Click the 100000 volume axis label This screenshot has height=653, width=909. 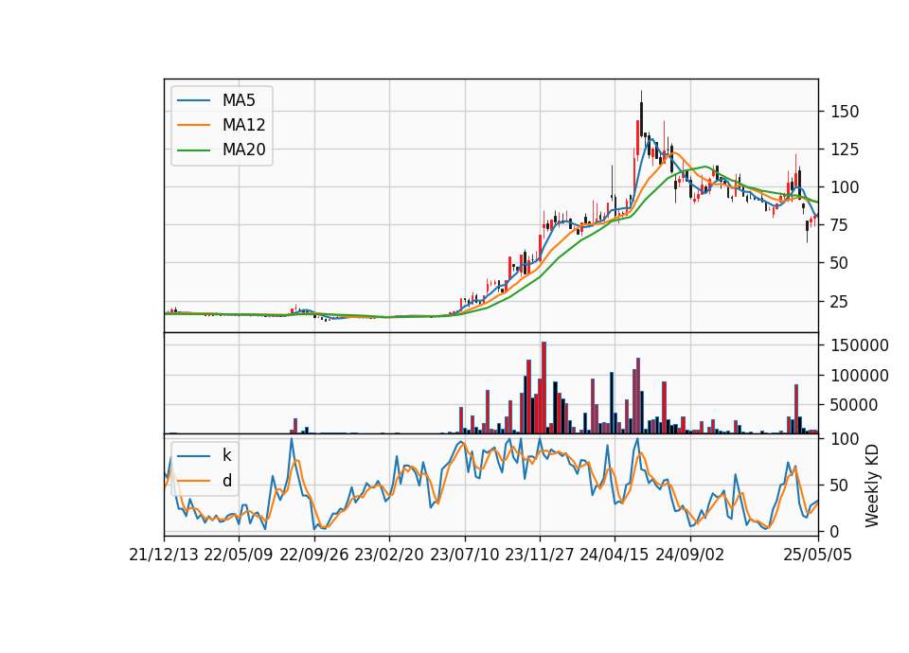point(860,376)
